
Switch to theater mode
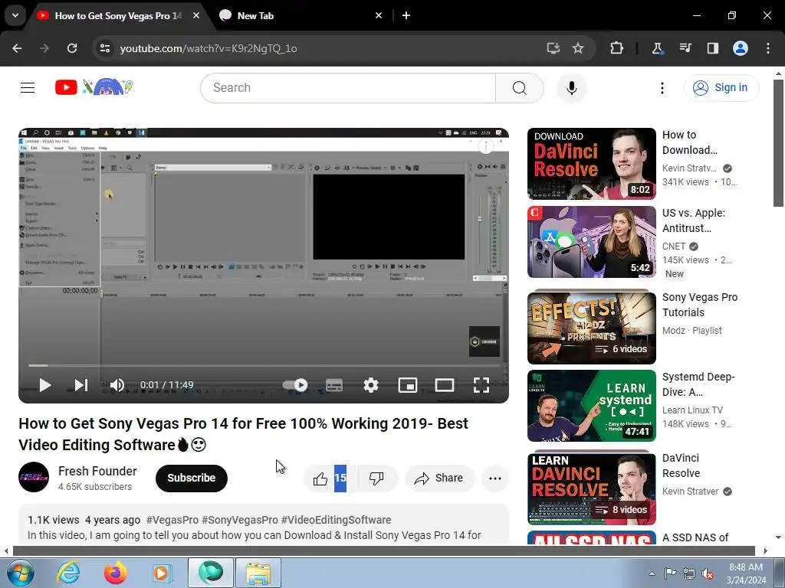pyautogui.click(x=444, y=385)
